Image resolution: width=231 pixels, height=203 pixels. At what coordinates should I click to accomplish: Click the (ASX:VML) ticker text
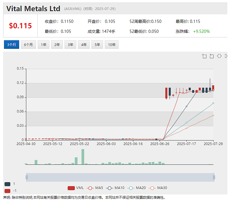tap(73, 9)
